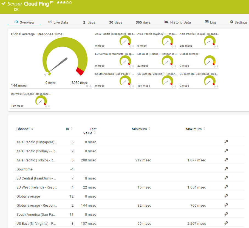The image size is (249, 228).
Task: Open sensor Settings via the gear icon
Action: (231, 22)
